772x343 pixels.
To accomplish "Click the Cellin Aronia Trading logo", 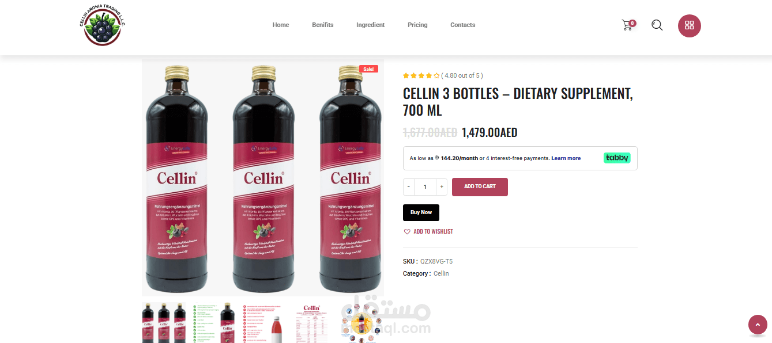I will tap(102, 27).
